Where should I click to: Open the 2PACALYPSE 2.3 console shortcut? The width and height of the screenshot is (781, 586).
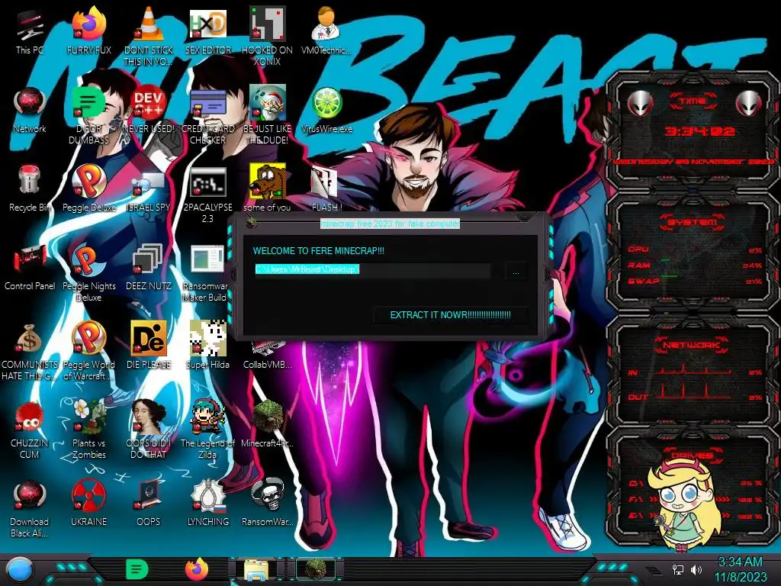click(x=208, y=195)
